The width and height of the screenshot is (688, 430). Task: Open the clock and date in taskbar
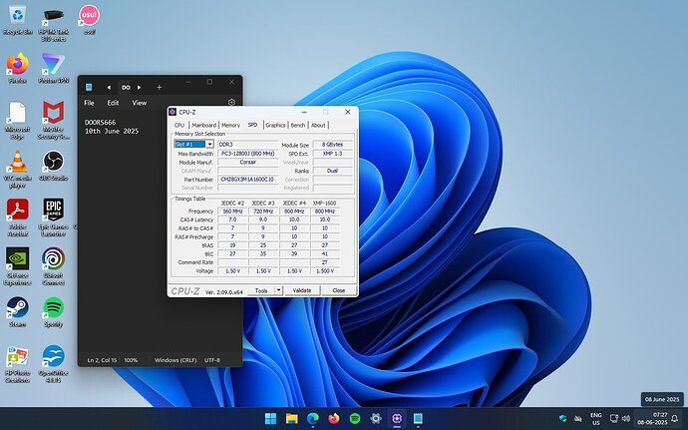point(652,419)
